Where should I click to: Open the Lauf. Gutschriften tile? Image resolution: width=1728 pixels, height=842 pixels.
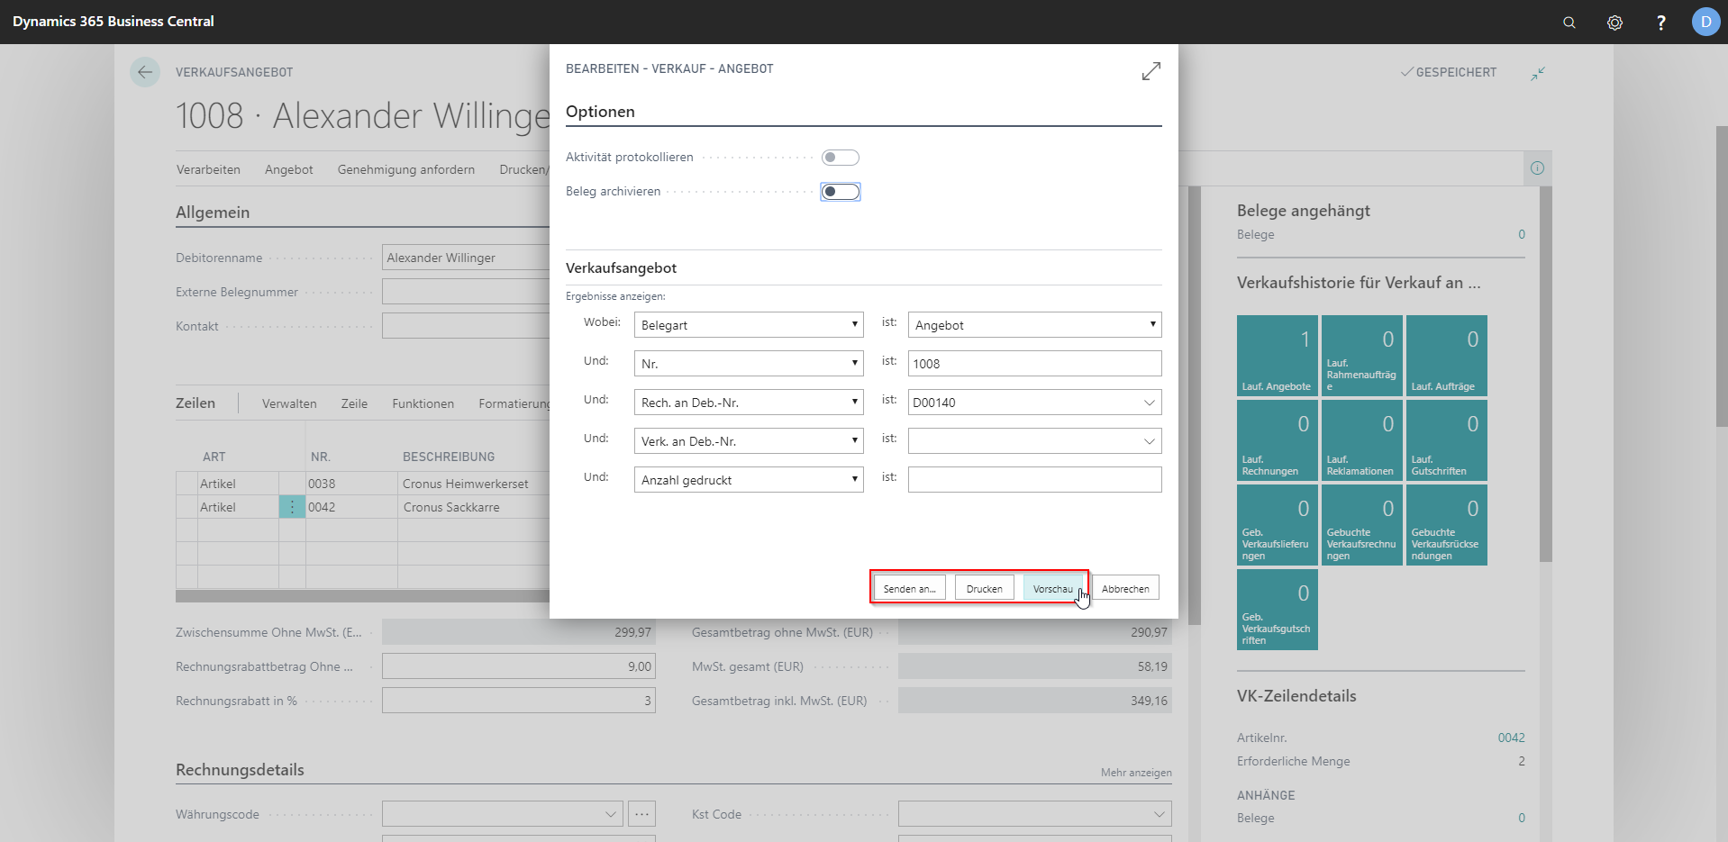(x=1446, y=440)
